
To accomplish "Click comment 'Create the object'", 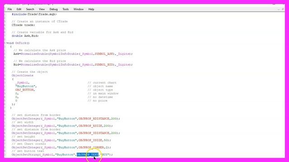I will pyautogui.click(x=30, y=72).
